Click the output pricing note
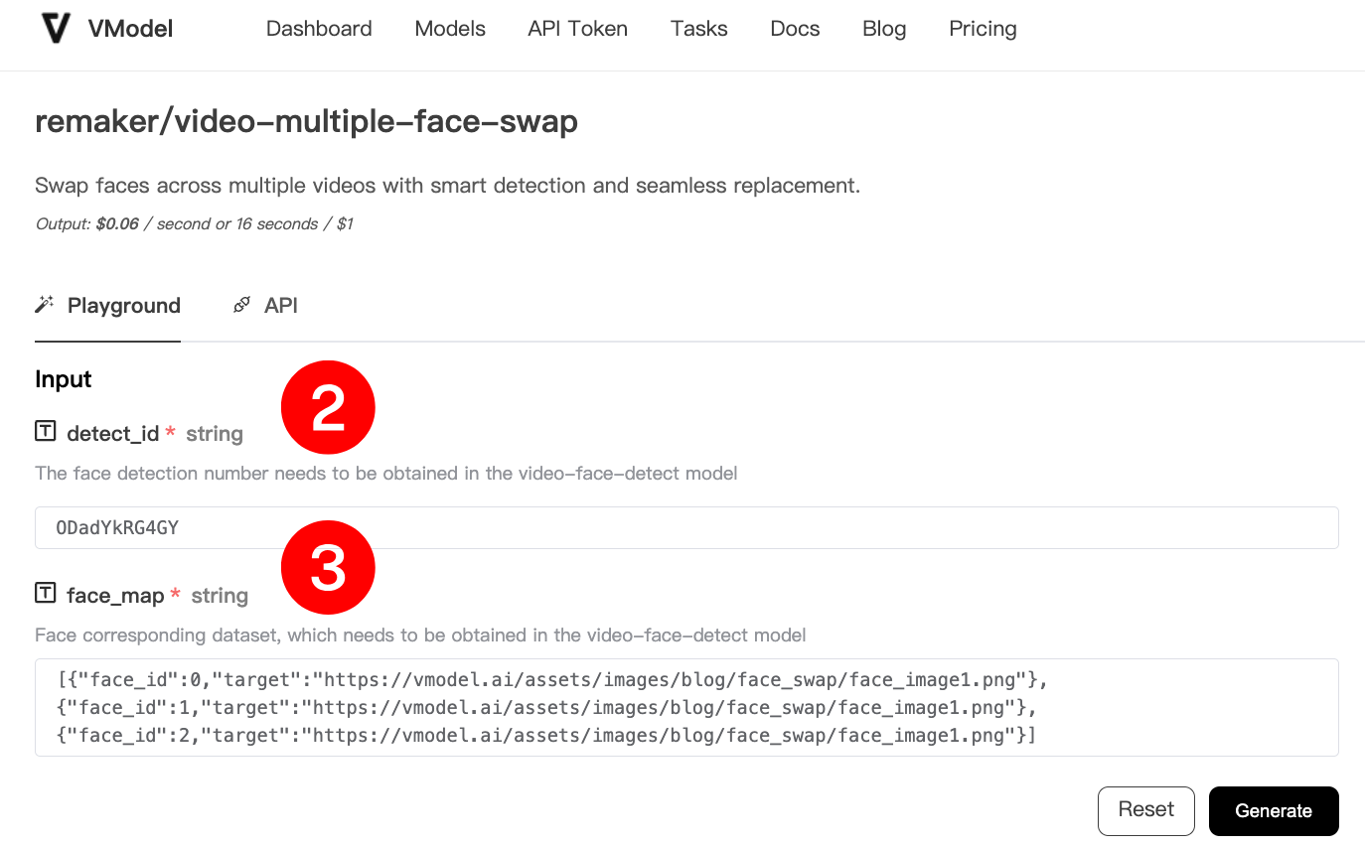 point(195,224)
